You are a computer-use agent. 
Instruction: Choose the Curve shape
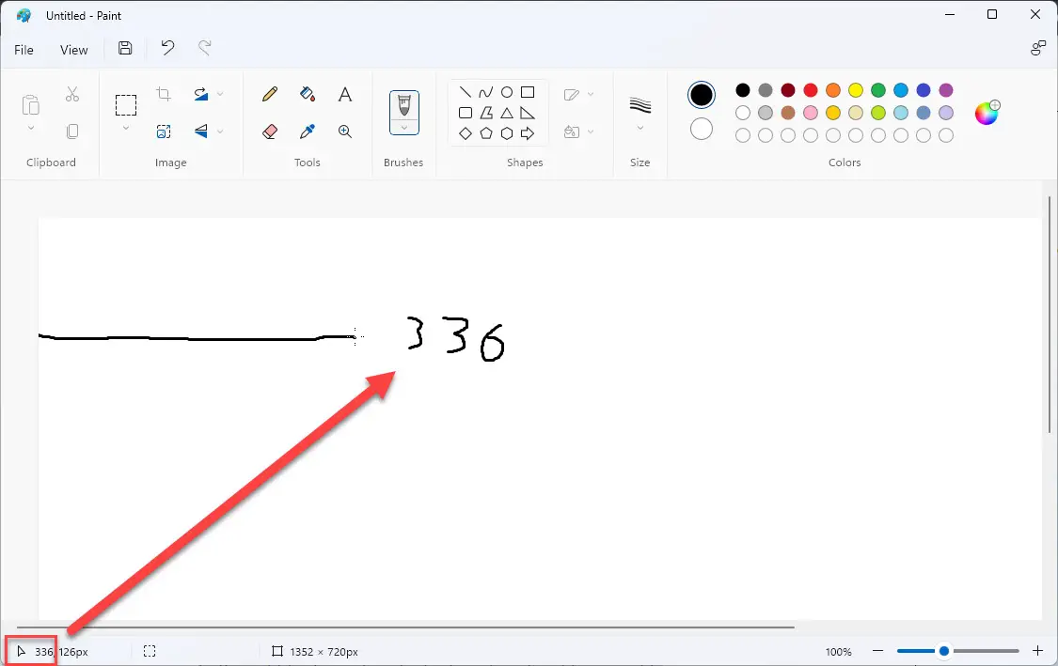[486, 92]
